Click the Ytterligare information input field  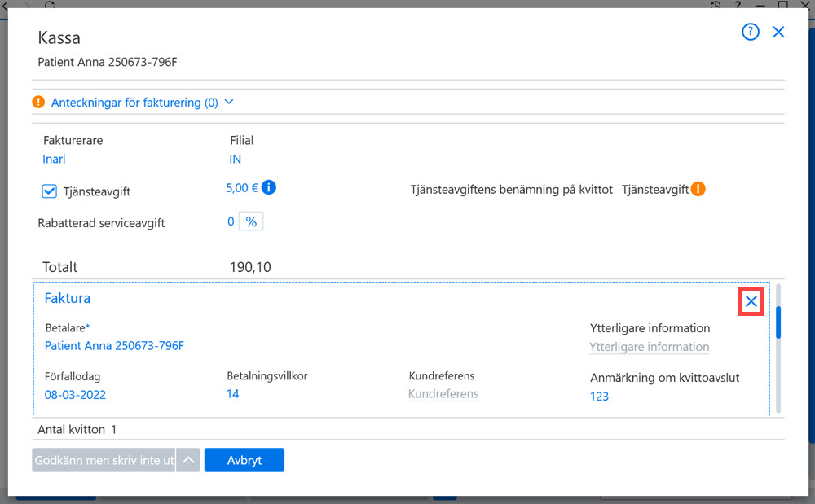tap(650, 347)
